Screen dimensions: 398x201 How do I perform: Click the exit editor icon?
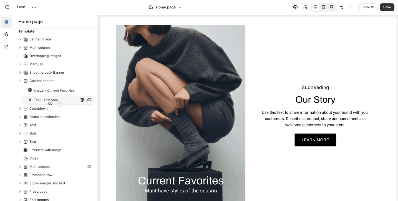[7, 7]
